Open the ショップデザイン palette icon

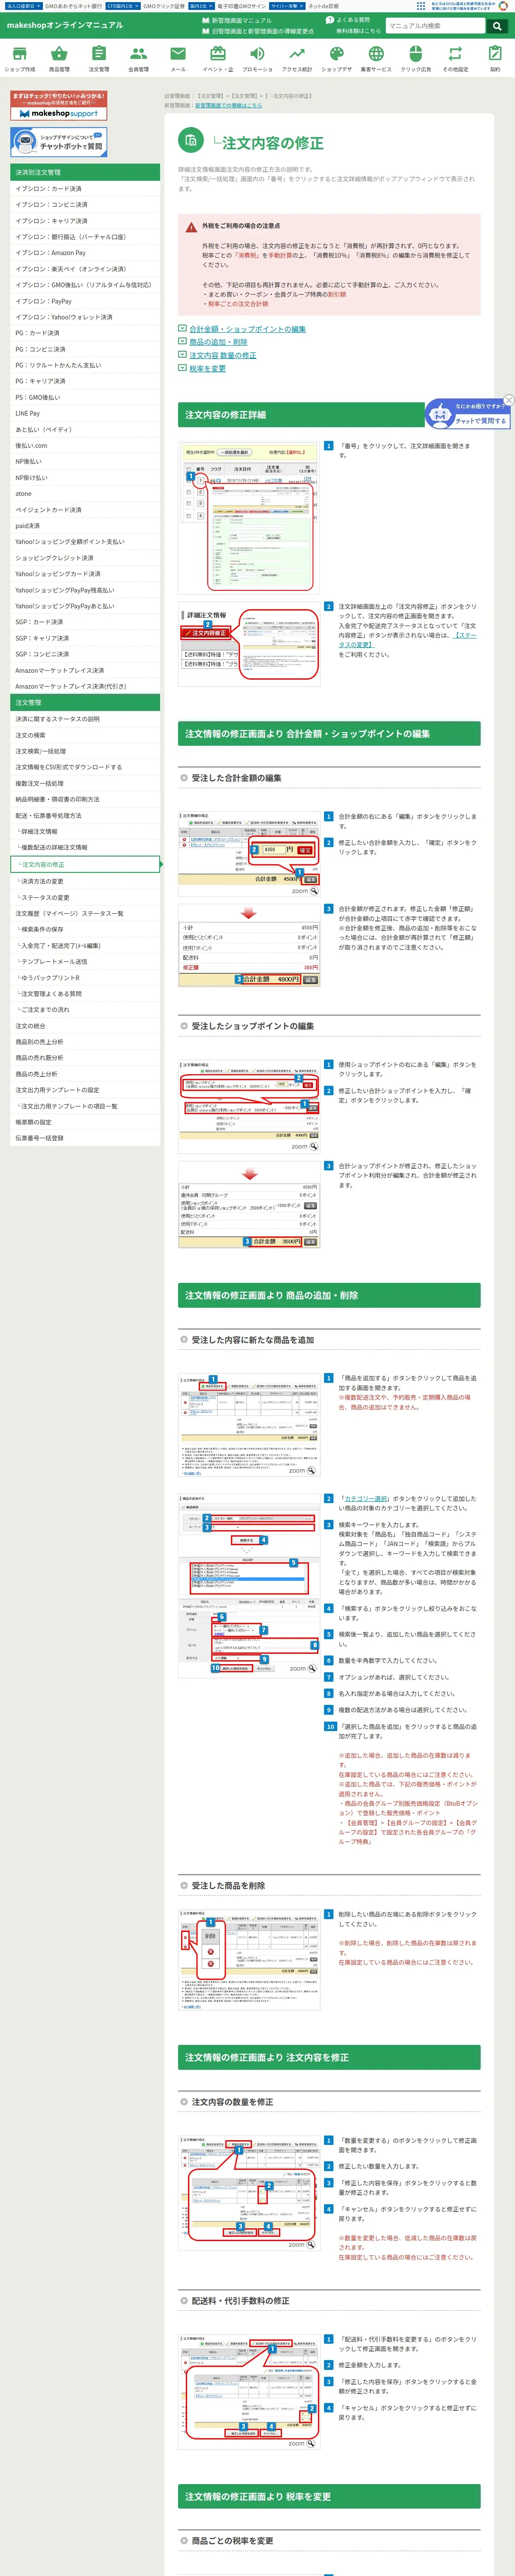[336, 58]
